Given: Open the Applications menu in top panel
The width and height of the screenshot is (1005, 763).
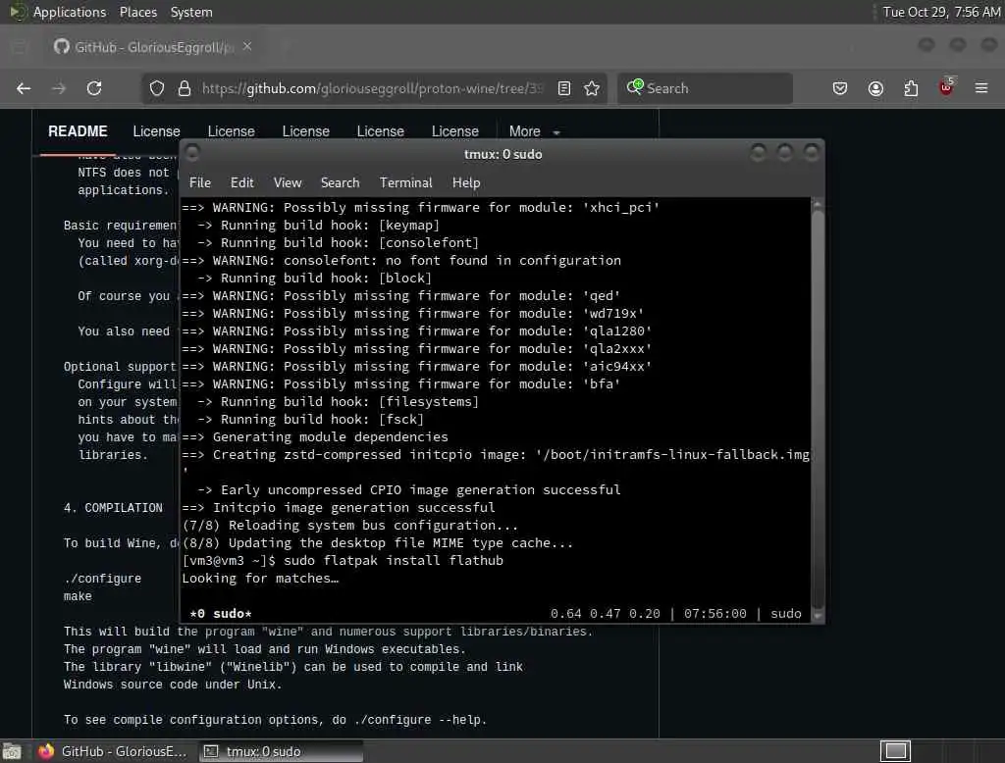Looking at the screenshot, I should tap(70, 12).
